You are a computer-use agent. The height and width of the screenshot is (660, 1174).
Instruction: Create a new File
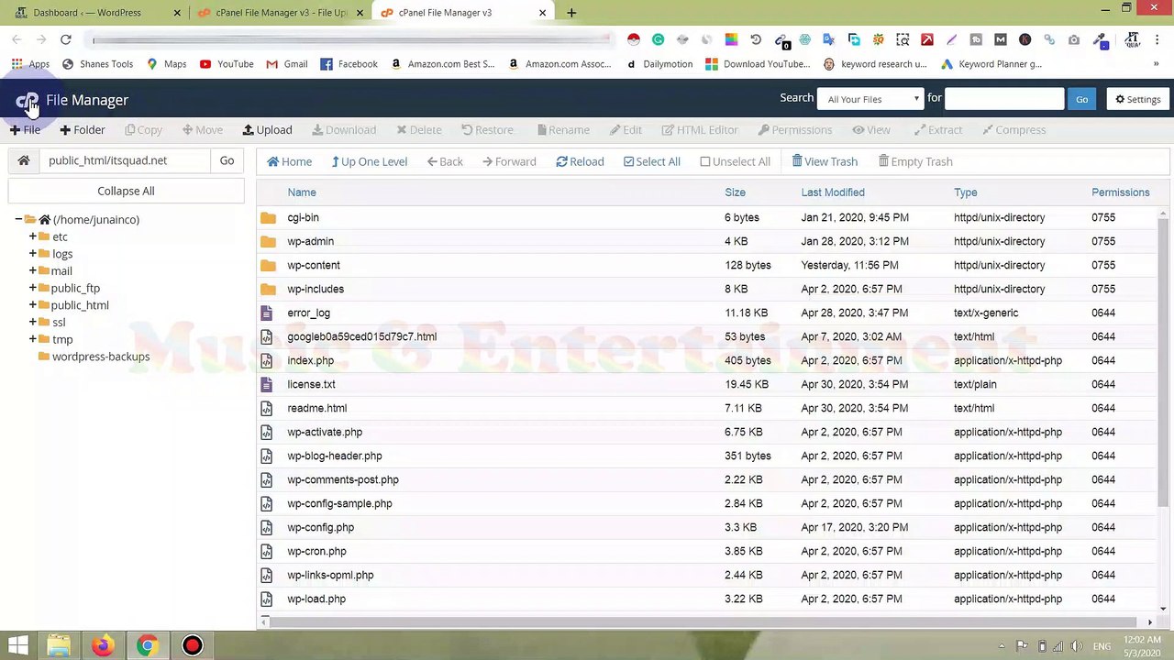pos(25,130)
